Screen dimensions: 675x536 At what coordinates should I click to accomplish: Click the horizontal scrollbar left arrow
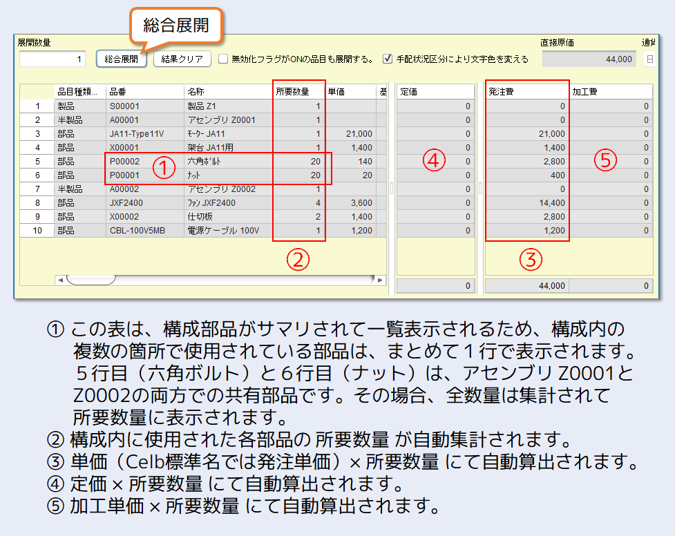[x=61, y=280]
